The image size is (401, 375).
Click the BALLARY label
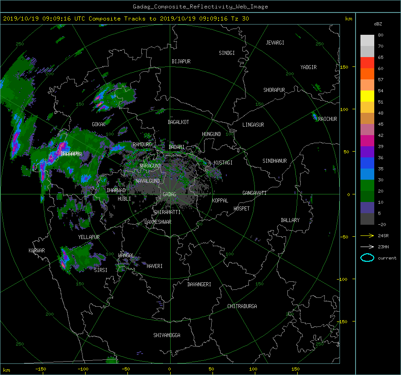click(290, 220)
